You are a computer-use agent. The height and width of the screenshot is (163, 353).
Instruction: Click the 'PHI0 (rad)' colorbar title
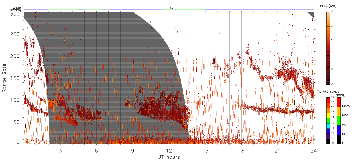[x=328, y=6]
